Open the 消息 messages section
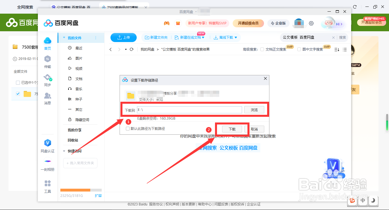This screenshot has width=389, height=210. pyautogui.click(x=48, y=98)
